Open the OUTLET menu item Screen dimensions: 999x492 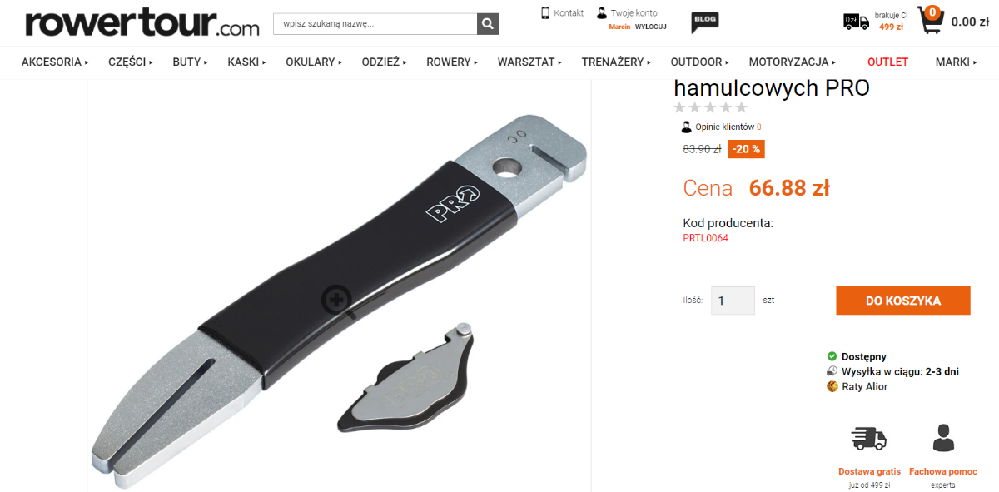(887, 62)
